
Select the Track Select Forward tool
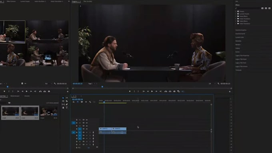tap(67, 98)
